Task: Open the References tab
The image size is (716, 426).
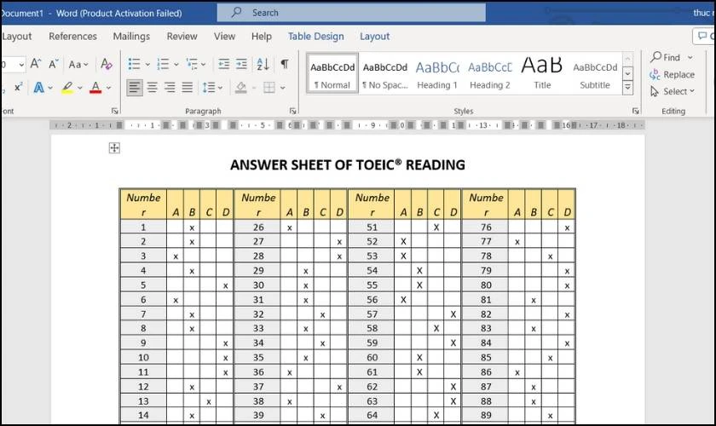Action: point(72,36)
